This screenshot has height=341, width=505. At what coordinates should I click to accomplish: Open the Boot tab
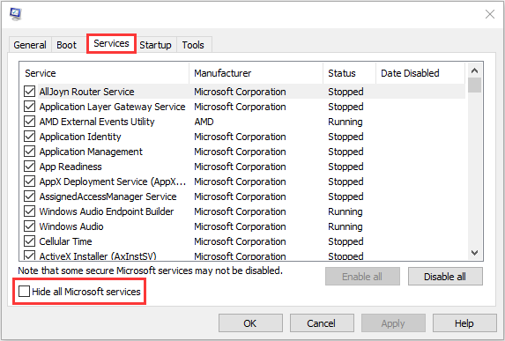[66, 45]
